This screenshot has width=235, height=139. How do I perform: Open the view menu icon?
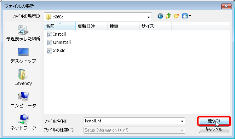(187, 16)
